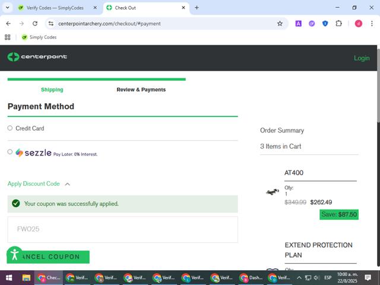This screenshot has height=285, width=380.
Task: Open the accessibility widget icon
Action: pyautogui.click(x=14, y=255)
